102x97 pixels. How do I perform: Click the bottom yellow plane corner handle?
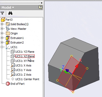(73, 92)
